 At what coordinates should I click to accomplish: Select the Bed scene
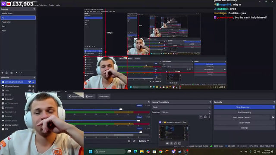[x=18, y=26]
